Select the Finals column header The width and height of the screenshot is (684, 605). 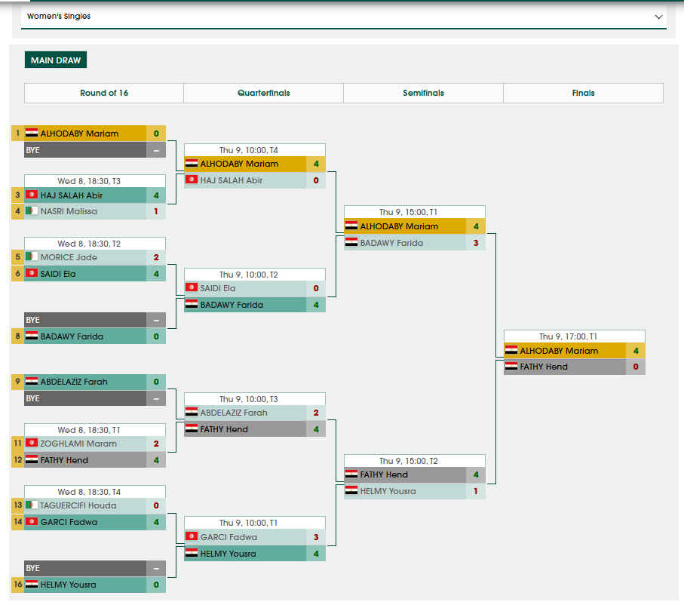583,93
